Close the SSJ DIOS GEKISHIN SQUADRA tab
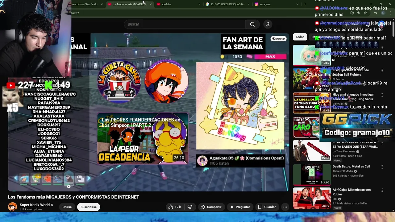The height and width of the screenshot is (222, 395). click(248, 4)
